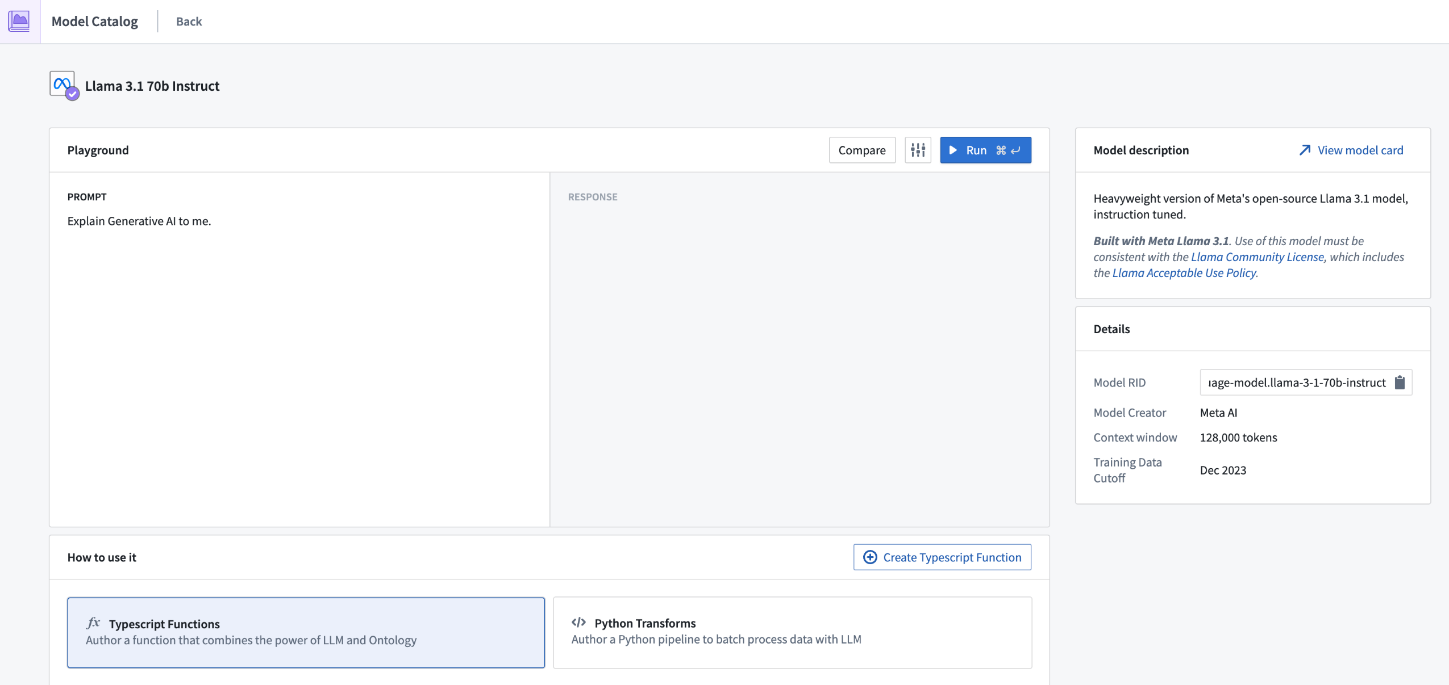The width and height of the screenshot is (1449, 685).
Task: Open the playground parameter settings sliders icon
Action: coord(917,150)
